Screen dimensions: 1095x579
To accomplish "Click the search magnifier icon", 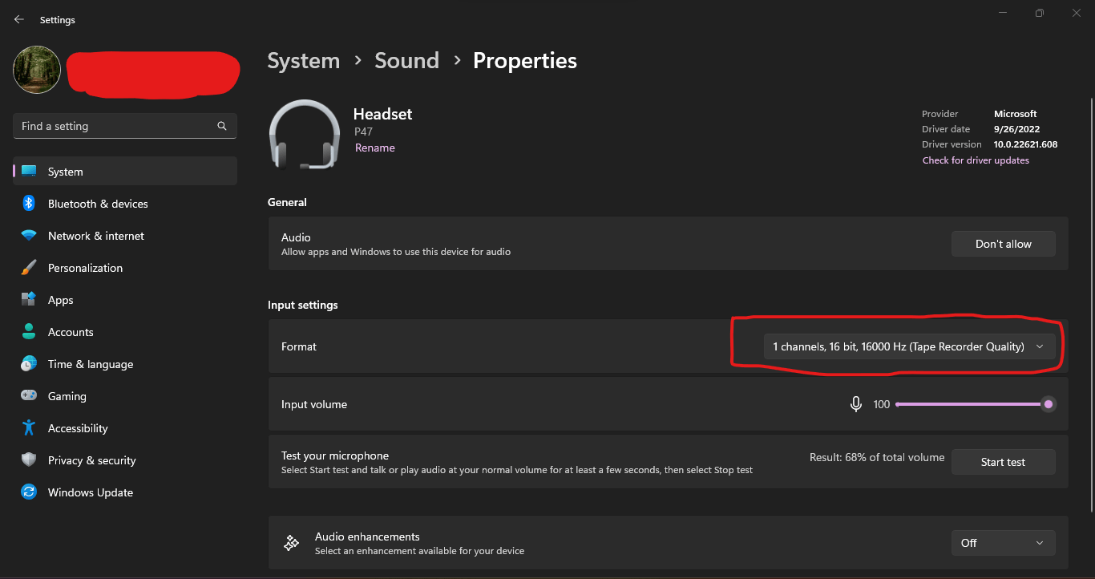I will pyautogui.click(x=222, y=126).
